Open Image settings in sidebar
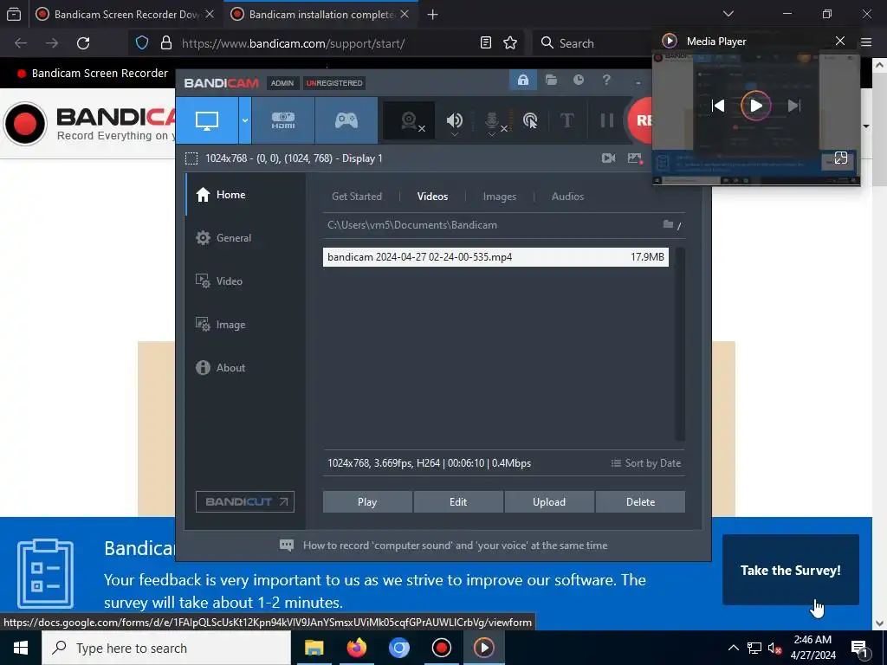887x665 pixels. [245, 325]
